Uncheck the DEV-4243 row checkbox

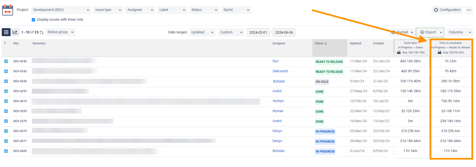tap(6, 61)
